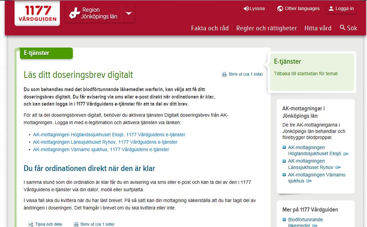
Task: Click bottom printer icon near Tipsa och dela
Action: coord(76,224)
